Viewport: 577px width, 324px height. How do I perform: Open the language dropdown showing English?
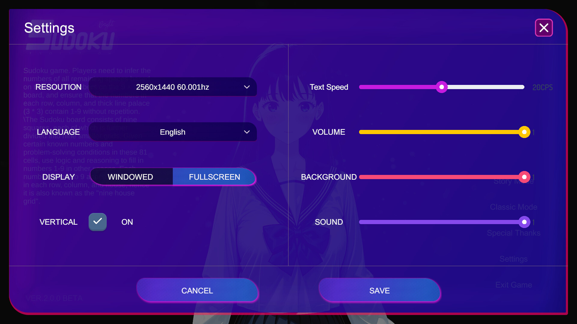(x=172, y=132)
